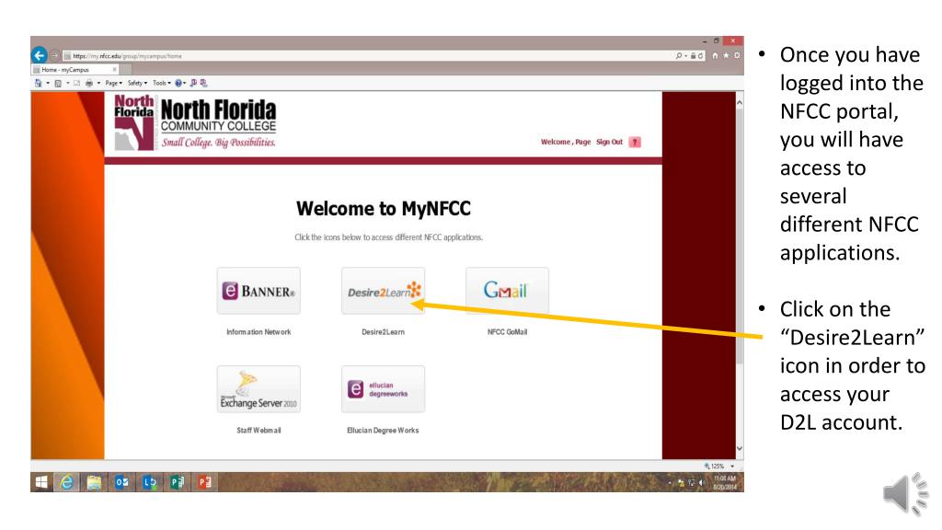The height and width of the screenshot is (530, 942).
Task: Expand the Safety menu dropdown
Action: [x=137, y=83]
